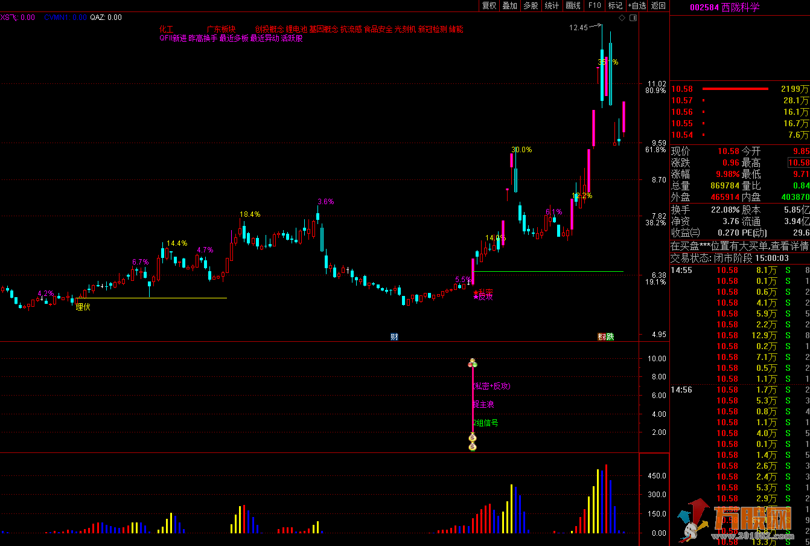
Task: Click the gold coin icons at signal base
Action: (473, 442)
